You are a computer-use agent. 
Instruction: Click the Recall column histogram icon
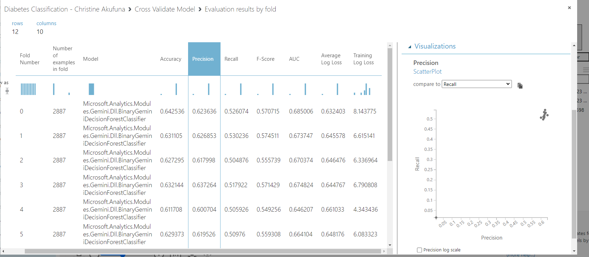(233, 89)
